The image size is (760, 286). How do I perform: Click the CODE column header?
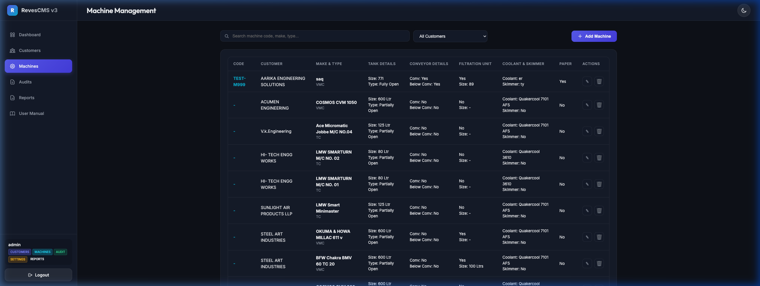point(239,64)
